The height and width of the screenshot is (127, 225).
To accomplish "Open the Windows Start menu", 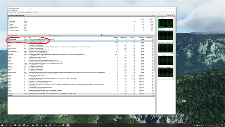I will click(2, 125).
